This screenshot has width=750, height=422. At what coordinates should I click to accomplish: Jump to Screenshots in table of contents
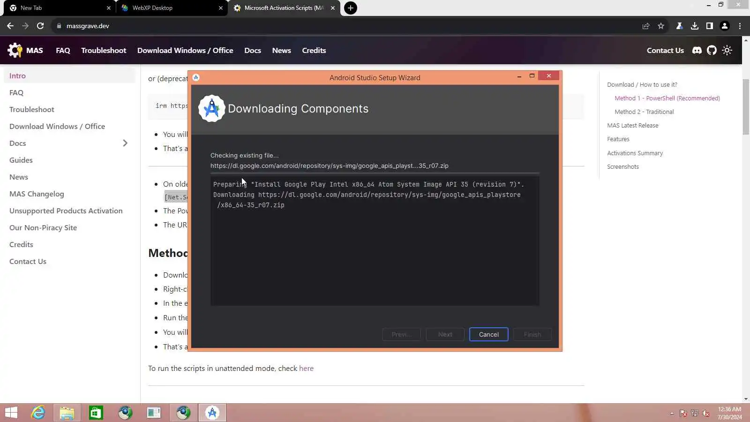623,167
